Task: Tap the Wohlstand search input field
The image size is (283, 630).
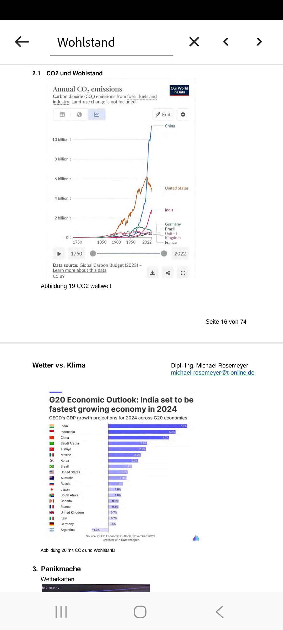Action: click(x=112, y=43)
